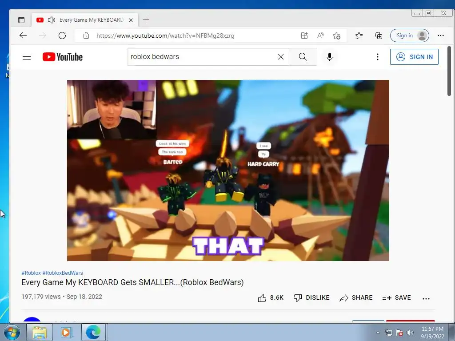The width and height of the screenshot is (455, 341).
Task: Click the YouTube SIGN IN button
Action: point(414,57)
